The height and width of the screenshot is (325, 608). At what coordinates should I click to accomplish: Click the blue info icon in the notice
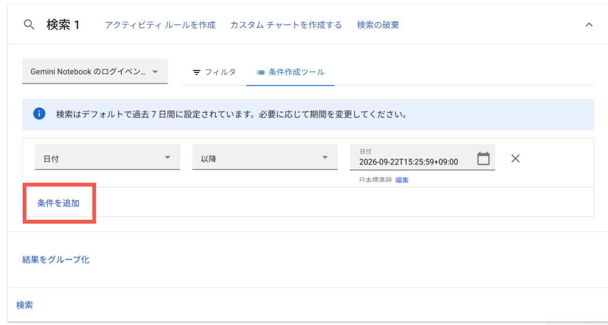pyautogui.click(x=39, y=114)
